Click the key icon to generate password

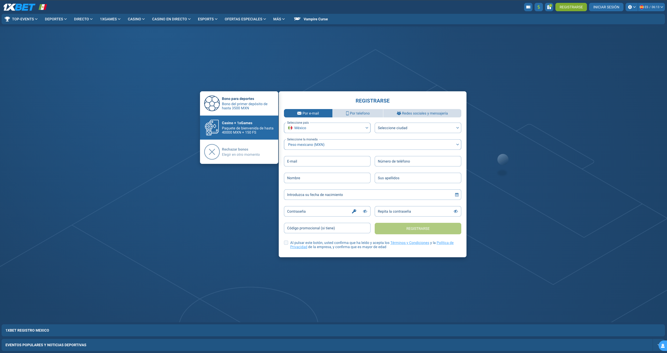[x=354, y=211]
